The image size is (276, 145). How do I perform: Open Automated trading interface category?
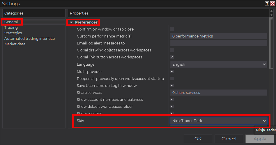point(29,39)
